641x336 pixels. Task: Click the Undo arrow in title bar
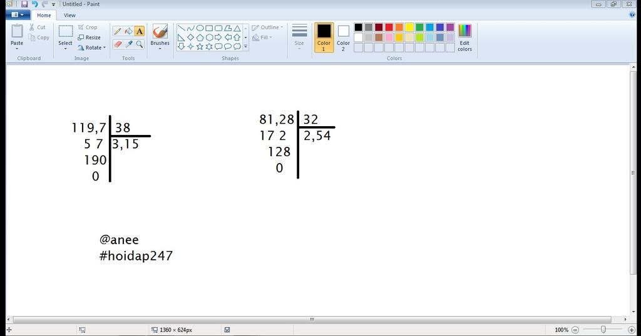click(x=35, y=4)
